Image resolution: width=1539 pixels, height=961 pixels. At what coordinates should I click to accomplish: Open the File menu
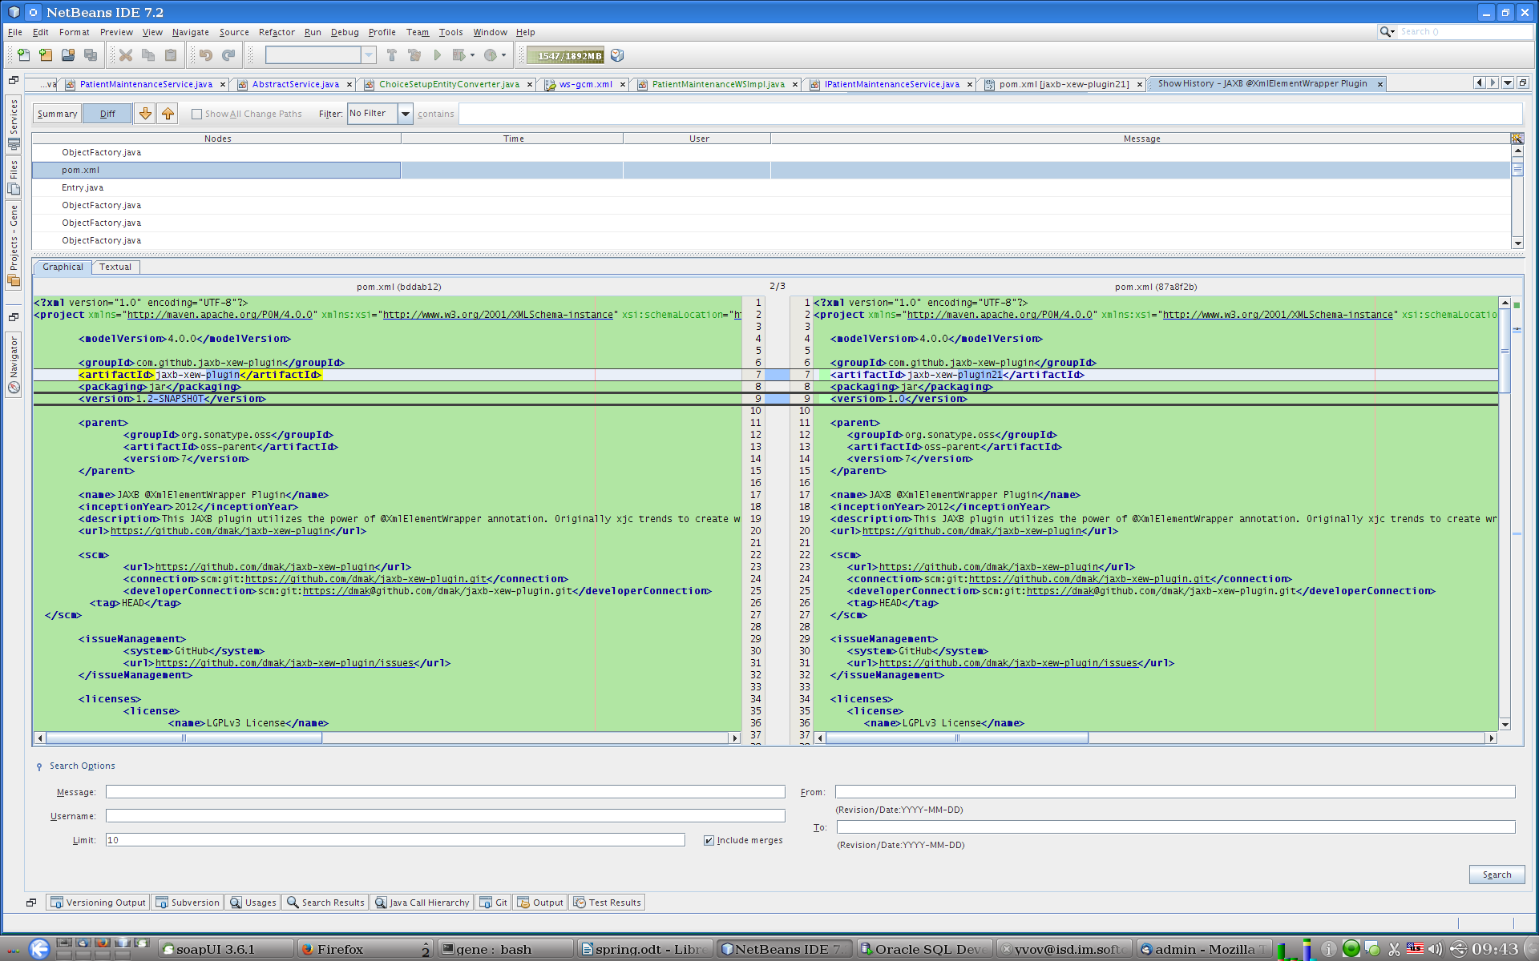point(14,32)
